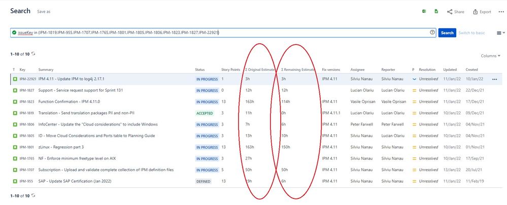Click the DEFINED status badge for IPM-955

coord(204,182)
